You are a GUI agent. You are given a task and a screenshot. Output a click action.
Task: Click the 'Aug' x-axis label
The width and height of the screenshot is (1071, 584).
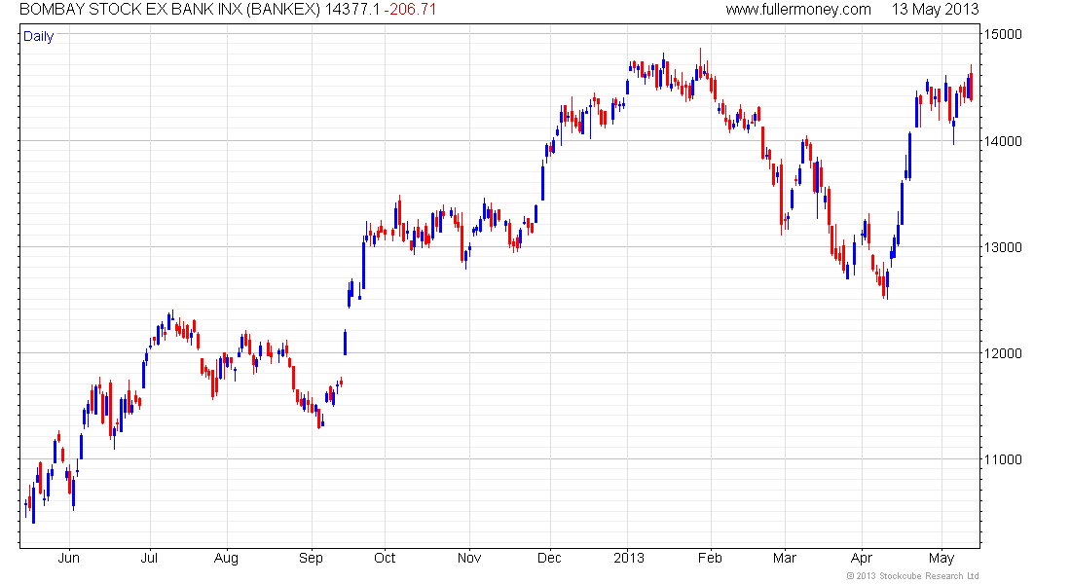click(226, 559)
